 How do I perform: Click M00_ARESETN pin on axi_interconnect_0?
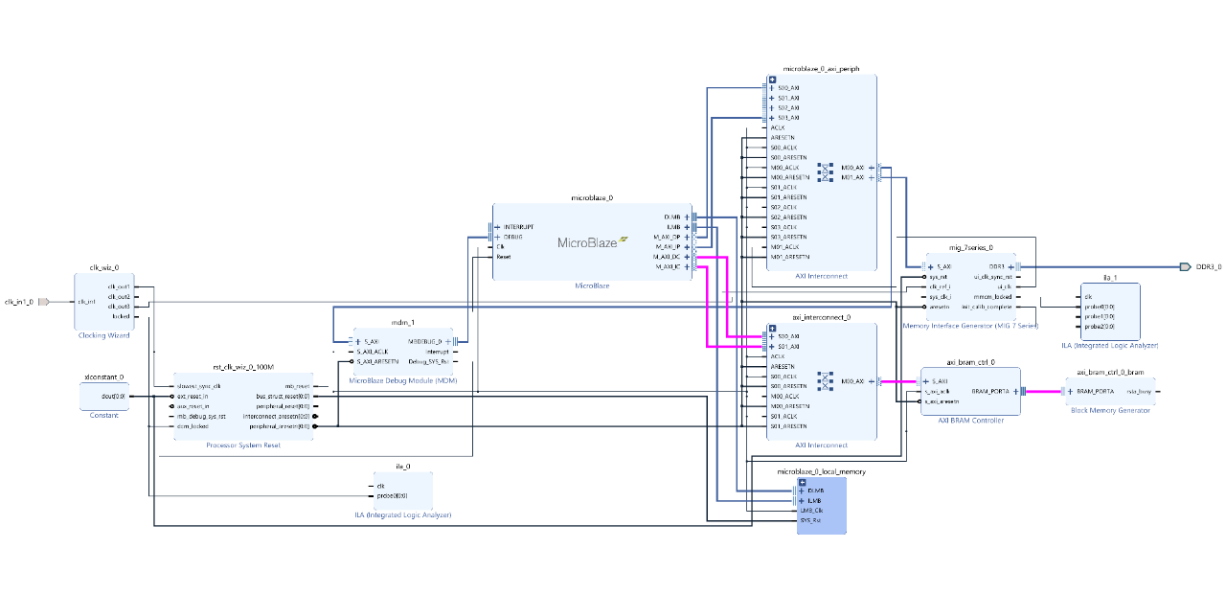(x=790, y=406)
